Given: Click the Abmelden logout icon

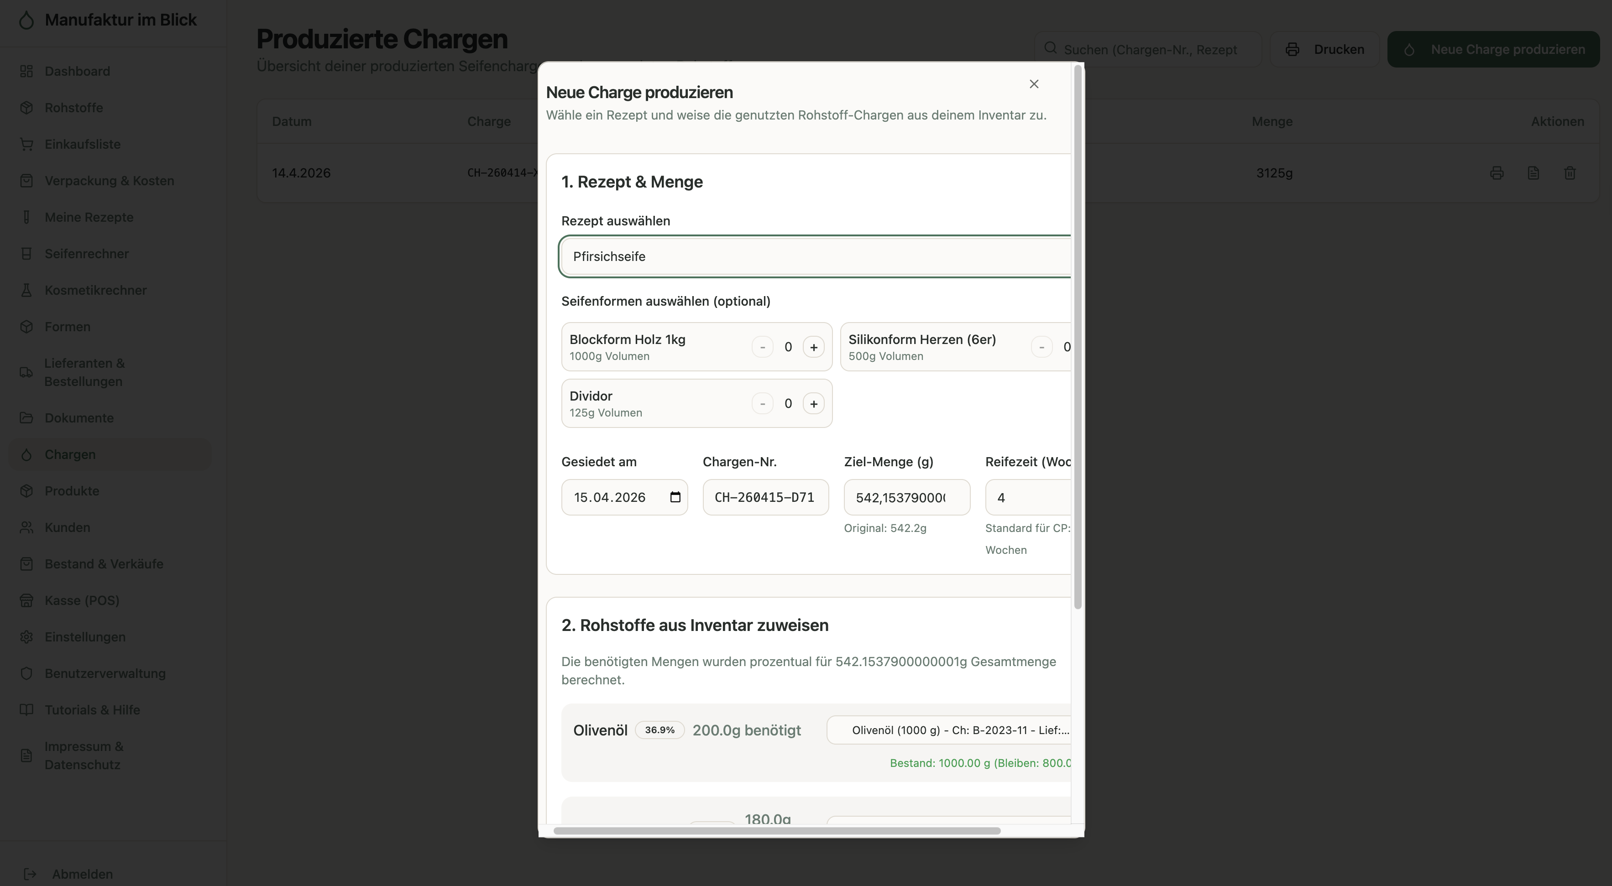Looking at the screenshot, I should pyautogui.click(x=30, y=874).
